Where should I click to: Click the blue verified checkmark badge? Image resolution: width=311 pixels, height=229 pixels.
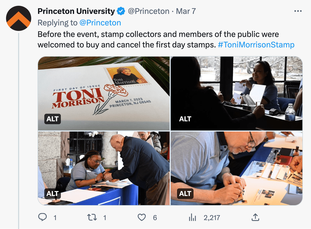pos(121,11)
